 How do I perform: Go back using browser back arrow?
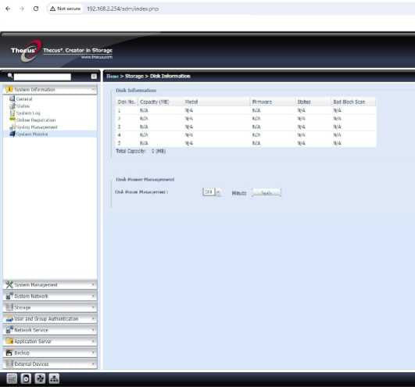pos(8,9)
